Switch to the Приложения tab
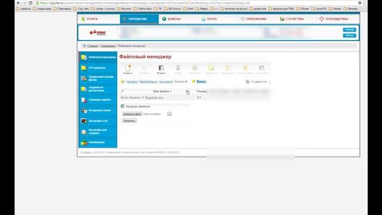The image size is (382, 215). click(253, 19)
